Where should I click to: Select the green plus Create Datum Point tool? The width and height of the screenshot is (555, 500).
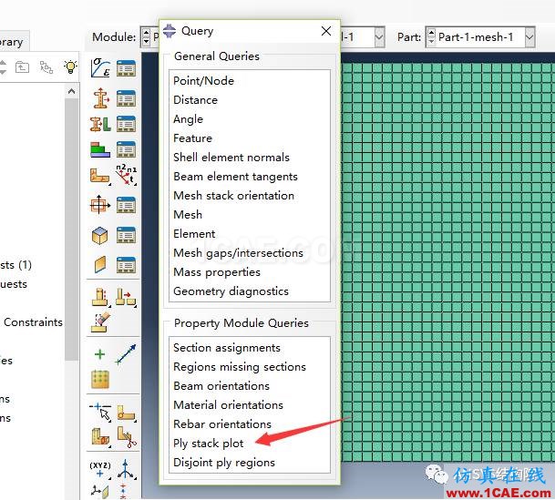(100, 354)
